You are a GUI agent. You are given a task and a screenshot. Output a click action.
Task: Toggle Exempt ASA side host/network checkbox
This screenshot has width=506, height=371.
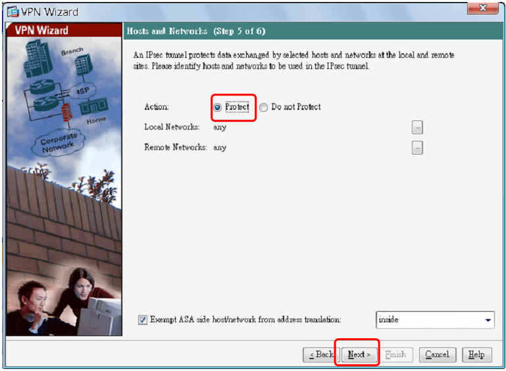143,320
